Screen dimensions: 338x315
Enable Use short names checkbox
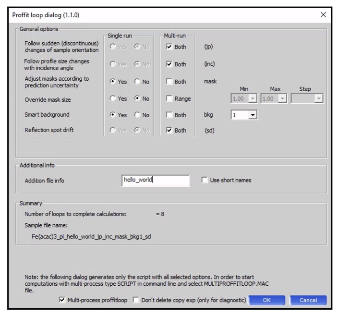pyautogui.click(x=205, y=181)
